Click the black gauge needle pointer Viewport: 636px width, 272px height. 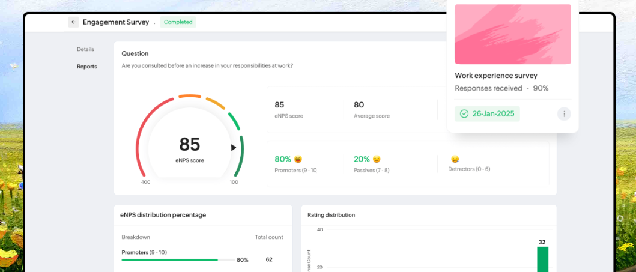(234, 148)
